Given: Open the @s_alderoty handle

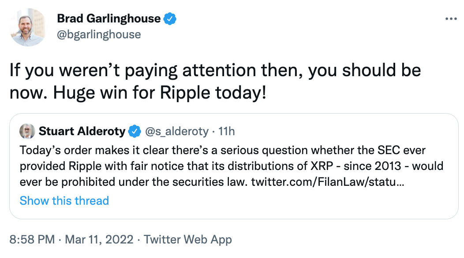Looking at the screenshot, I should click(177, 132).
